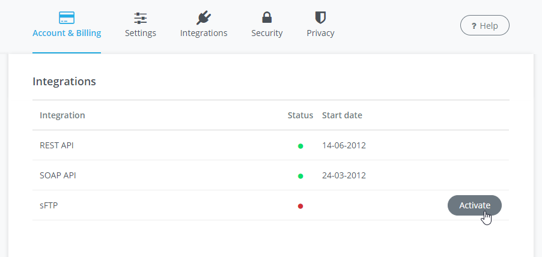Click the Status column header

pyautogui.click(x=300, y=115)
